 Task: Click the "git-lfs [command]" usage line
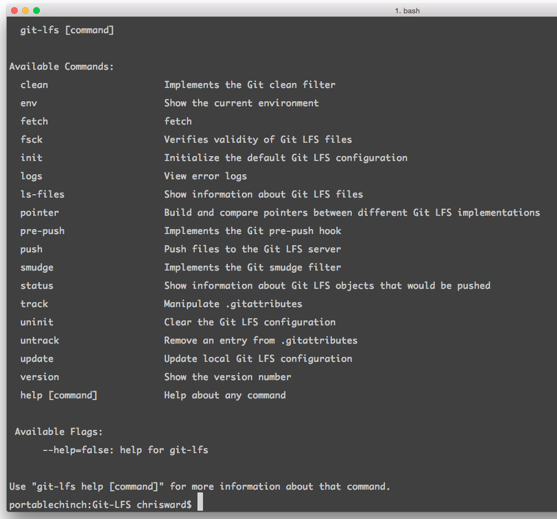(x=67, y=30)
